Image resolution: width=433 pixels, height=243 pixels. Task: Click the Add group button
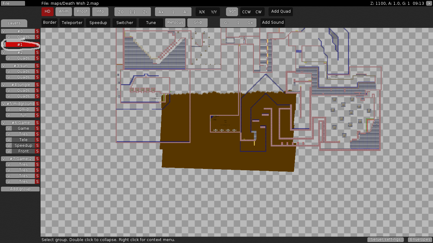[x=20, y=189]
